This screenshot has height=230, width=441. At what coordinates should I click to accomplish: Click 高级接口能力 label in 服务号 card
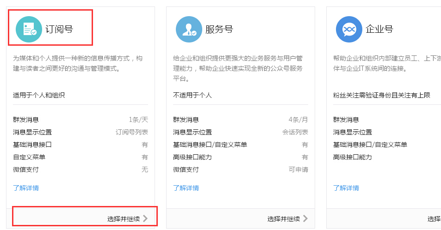tap(193, 157)
